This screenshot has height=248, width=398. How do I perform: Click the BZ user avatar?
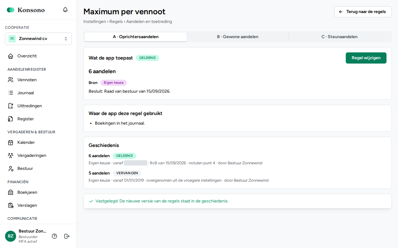click(11, 236)
